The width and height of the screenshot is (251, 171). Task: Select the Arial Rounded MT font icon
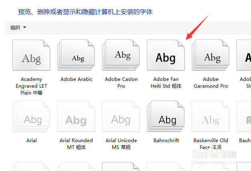click(x=76, y=116)
